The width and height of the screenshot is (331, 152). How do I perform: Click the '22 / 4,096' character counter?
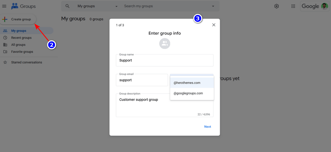(x=204, y=114)
